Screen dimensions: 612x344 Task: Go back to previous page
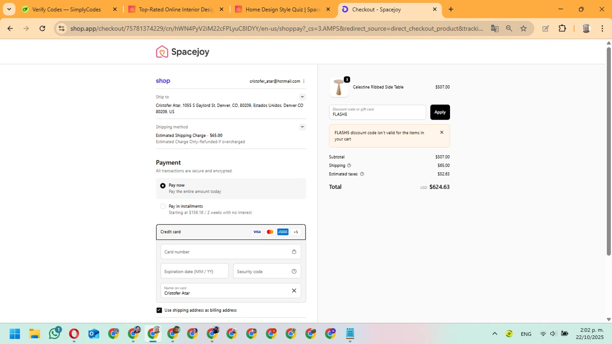[10, 29]
